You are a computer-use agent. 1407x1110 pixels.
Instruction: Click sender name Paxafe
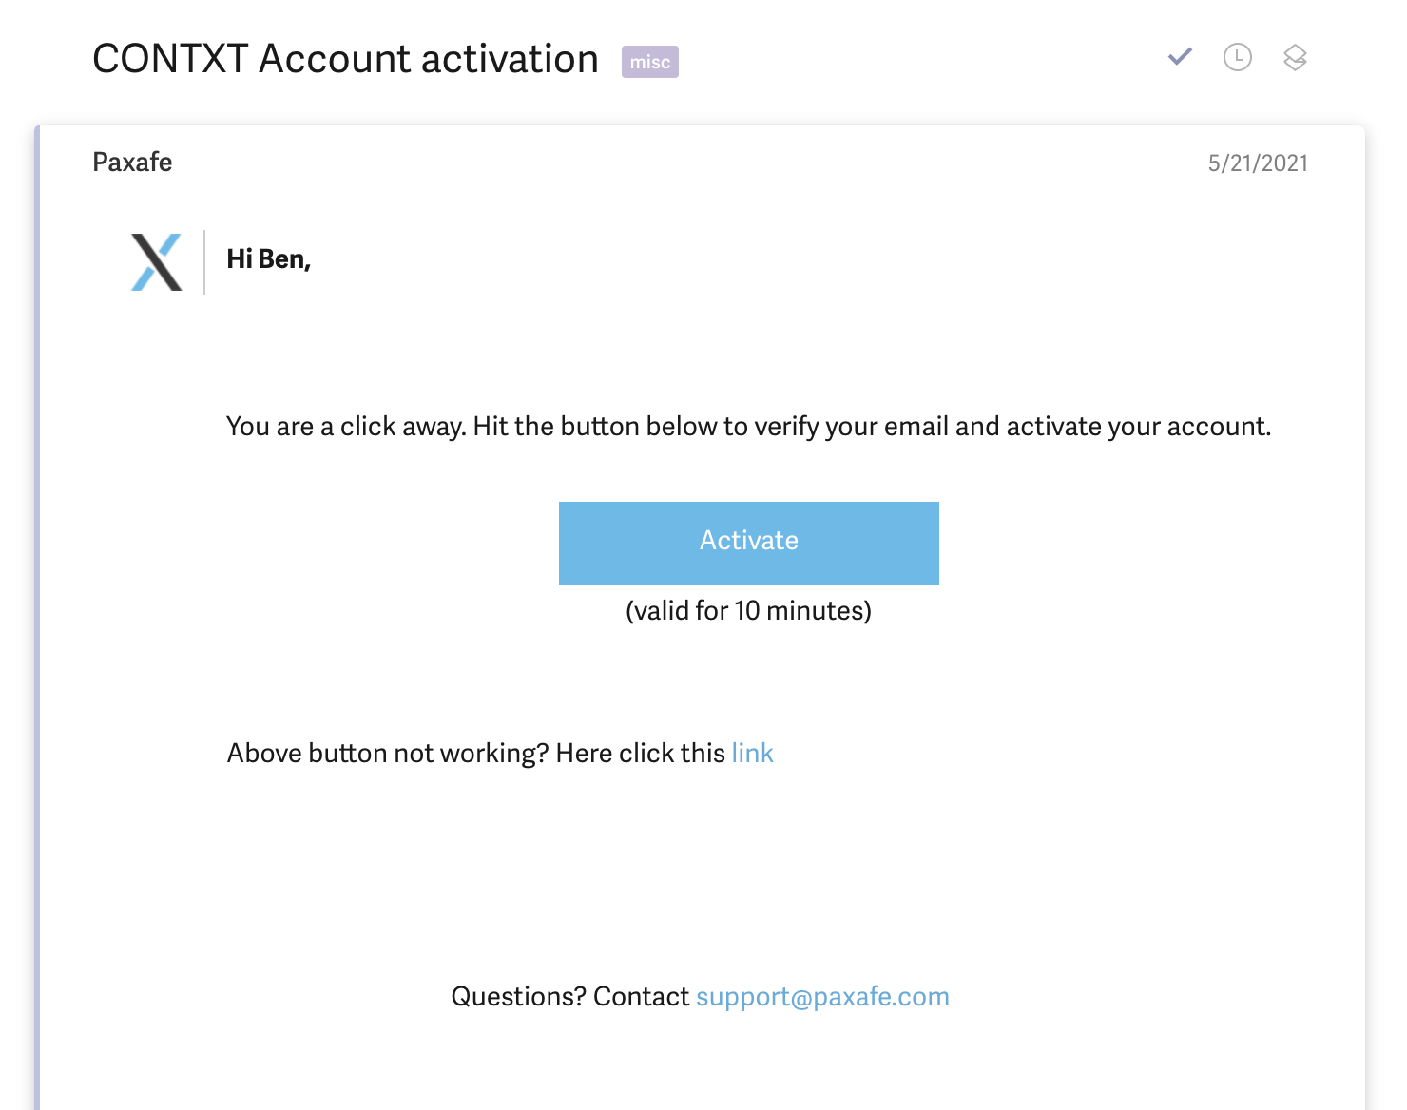coord(132,163)
